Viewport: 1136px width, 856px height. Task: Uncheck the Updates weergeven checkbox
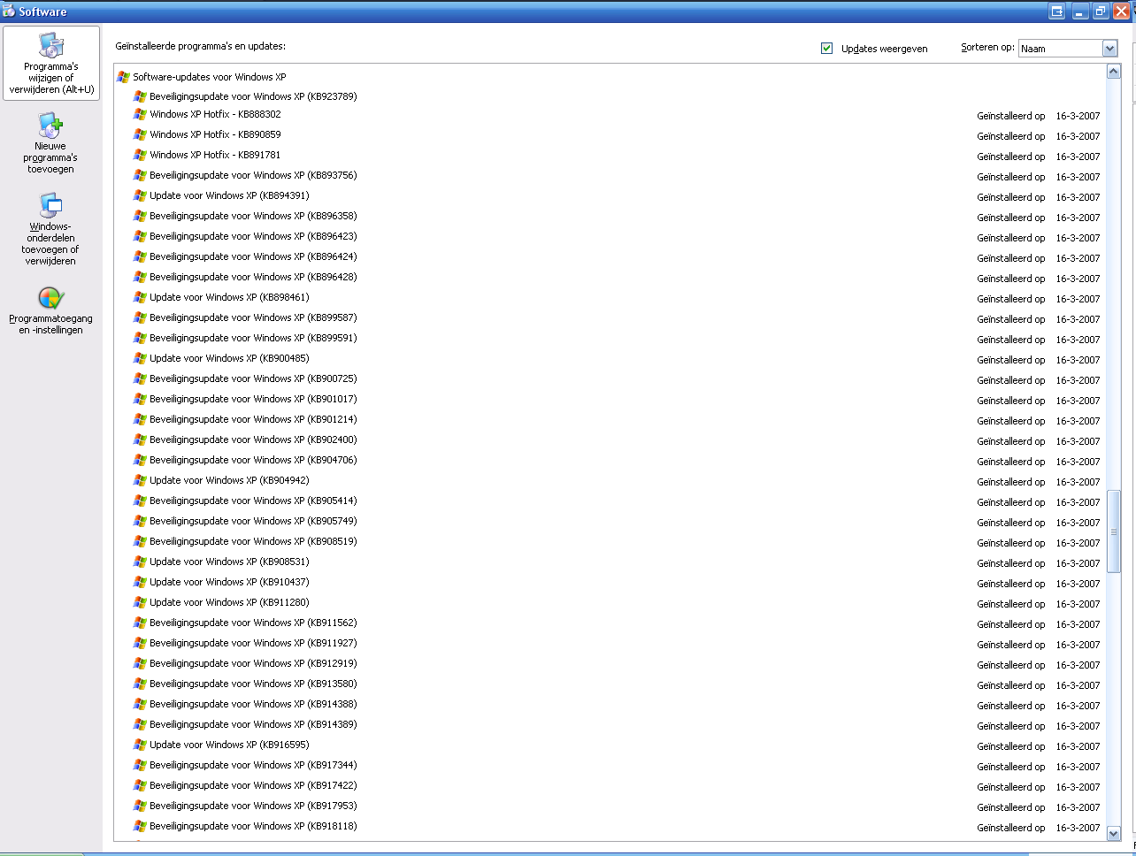[826, 49]
